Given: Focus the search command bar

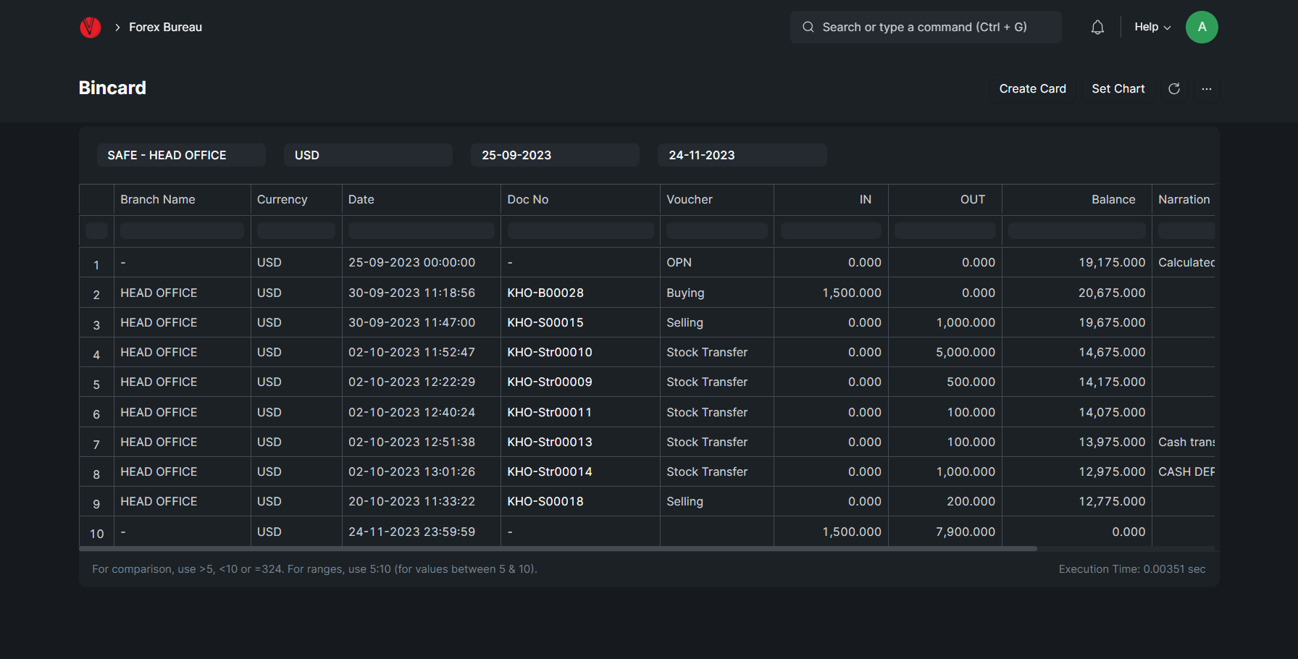Looking at the screenshot, I should point(926,27).
